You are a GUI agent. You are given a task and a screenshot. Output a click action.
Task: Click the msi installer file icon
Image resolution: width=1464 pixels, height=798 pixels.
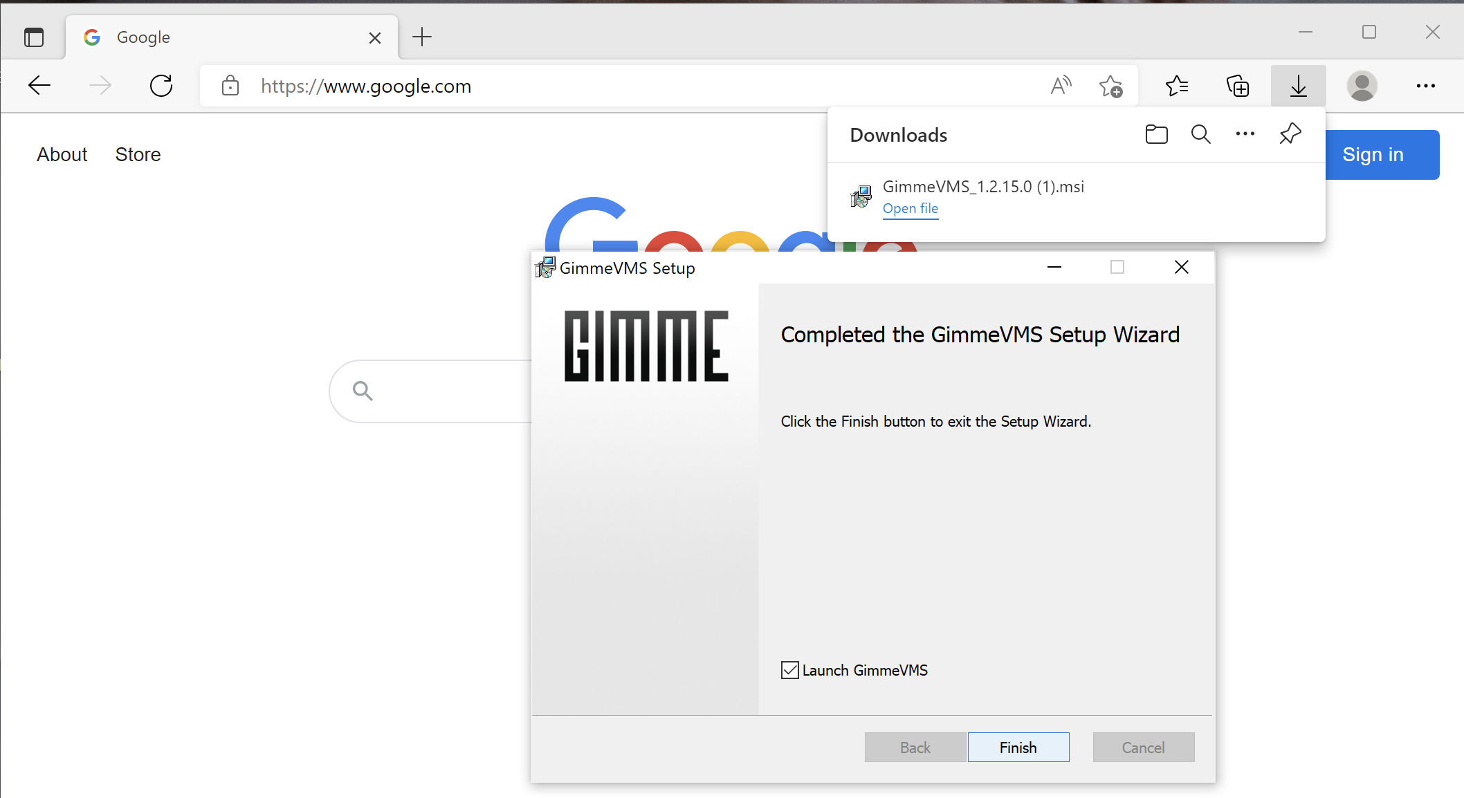click(861, 196)
